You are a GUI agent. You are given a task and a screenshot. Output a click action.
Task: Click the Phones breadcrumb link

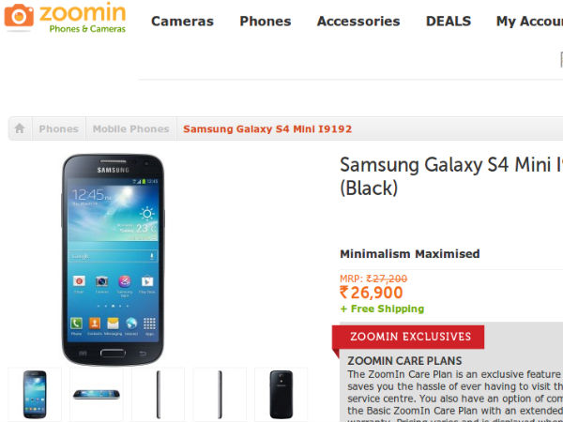pos(59,128)
